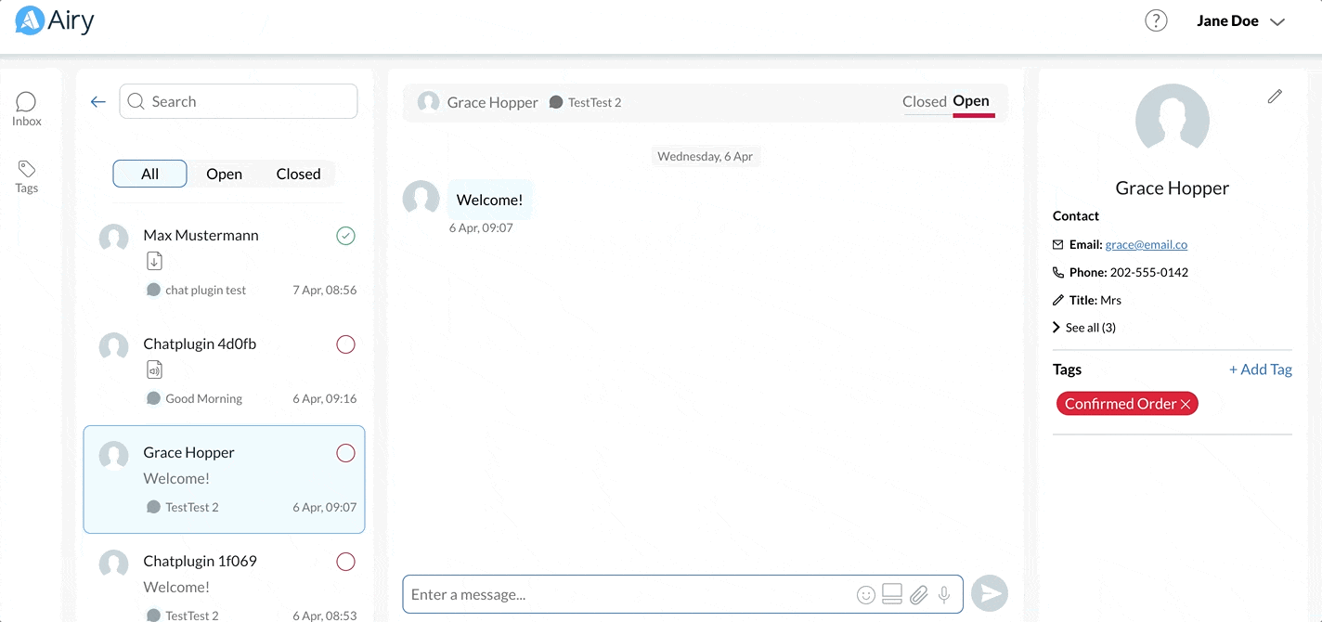Toggle Chatplugin 4d0fb open status circle

pos(345,344)
